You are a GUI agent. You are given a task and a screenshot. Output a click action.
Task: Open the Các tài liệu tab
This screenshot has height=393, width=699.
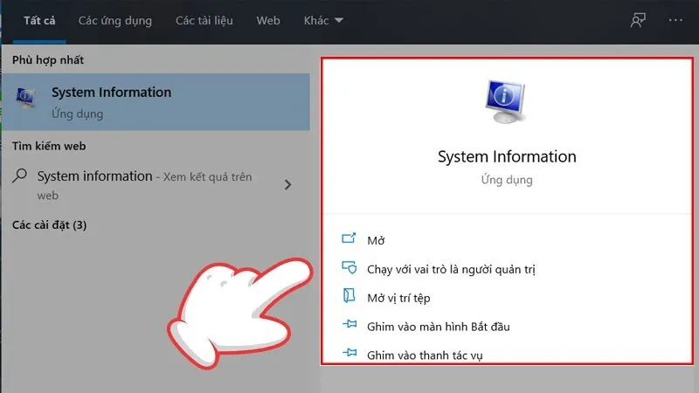[x=204, y=21]
